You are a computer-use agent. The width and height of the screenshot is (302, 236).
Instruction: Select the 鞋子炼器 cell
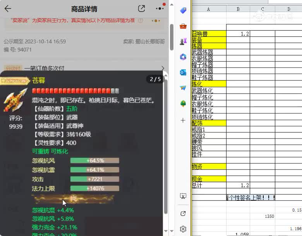[209, 77]
